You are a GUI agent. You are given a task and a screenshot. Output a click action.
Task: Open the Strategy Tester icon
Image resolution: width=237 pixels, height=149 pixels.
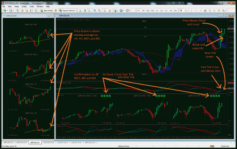coord(36,11)
